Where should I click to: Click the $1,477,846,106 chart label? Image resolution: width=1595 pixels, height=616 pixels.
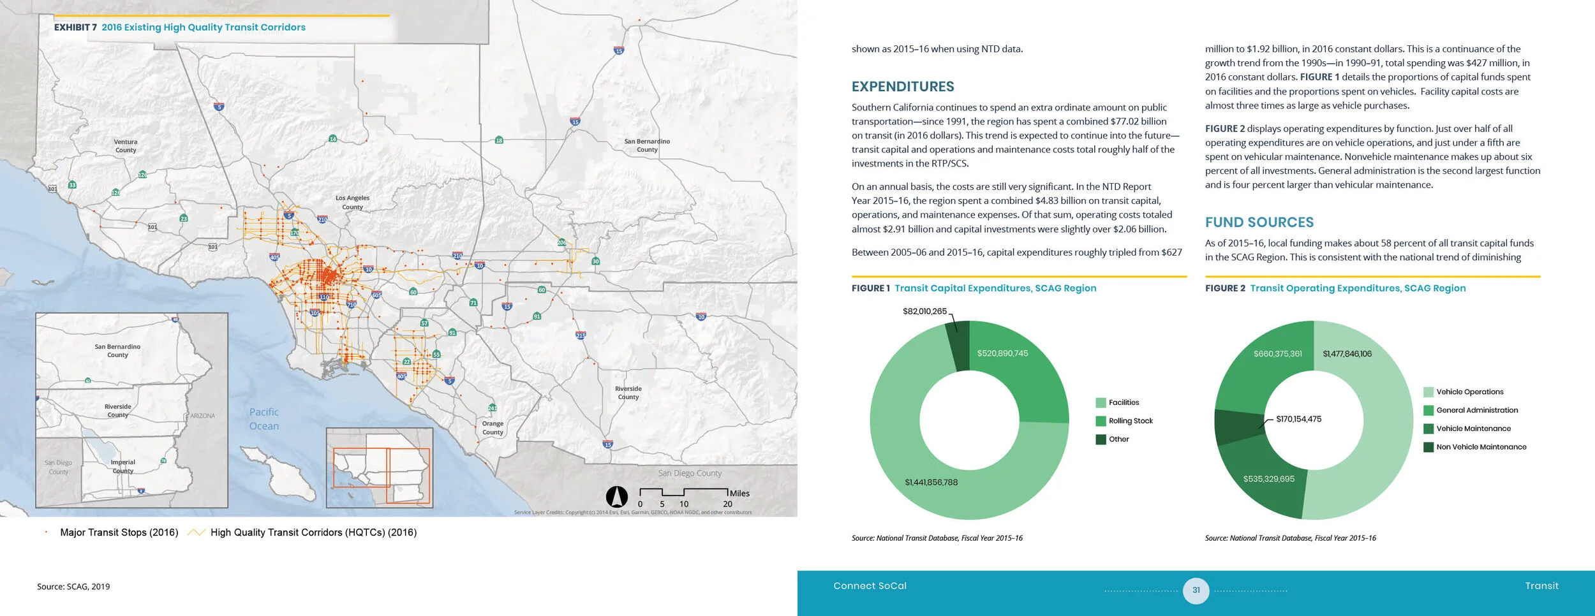tap(1347, 354)
